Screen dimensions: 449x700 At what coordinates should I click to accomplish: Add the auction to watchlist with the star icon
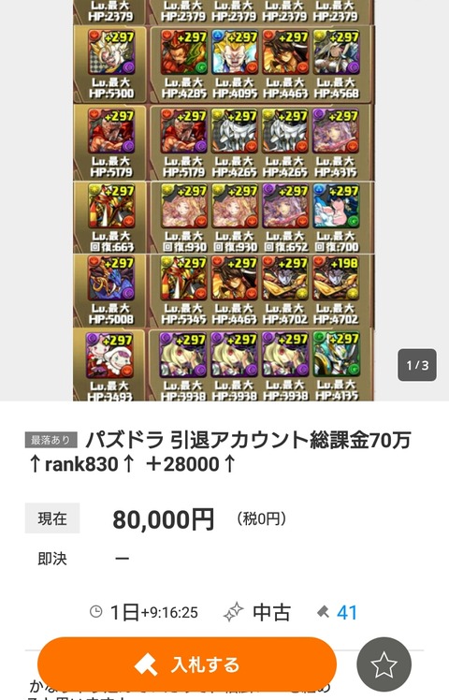tap(384, 664)
